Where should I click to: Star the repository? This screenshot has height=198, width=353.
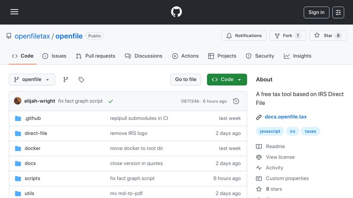328,36
